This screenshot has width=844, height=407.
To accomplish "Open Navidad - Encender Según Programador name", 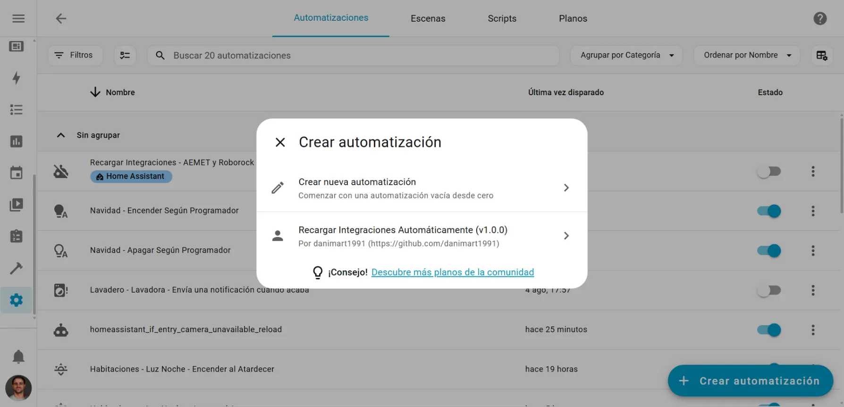I will 164,211.
